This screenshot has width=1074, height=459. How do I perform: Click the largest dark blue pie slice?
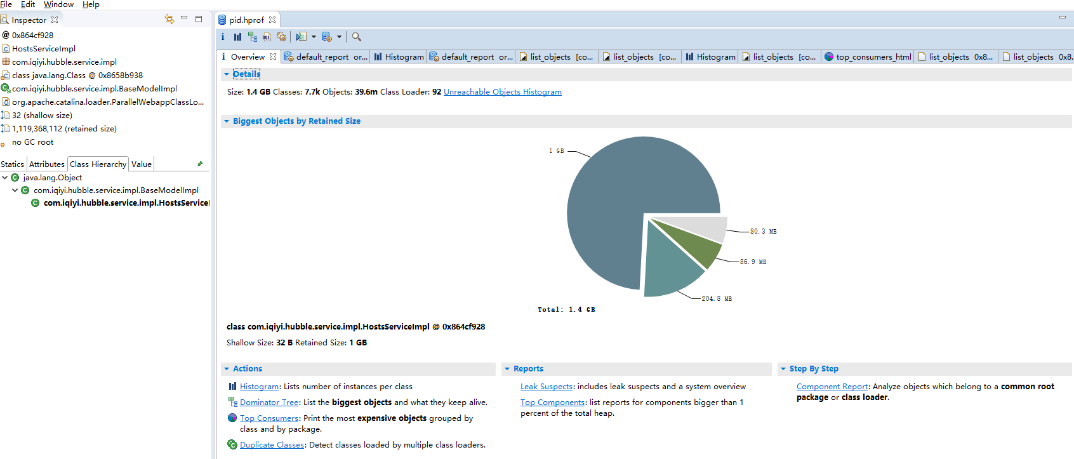click(609, 210)
